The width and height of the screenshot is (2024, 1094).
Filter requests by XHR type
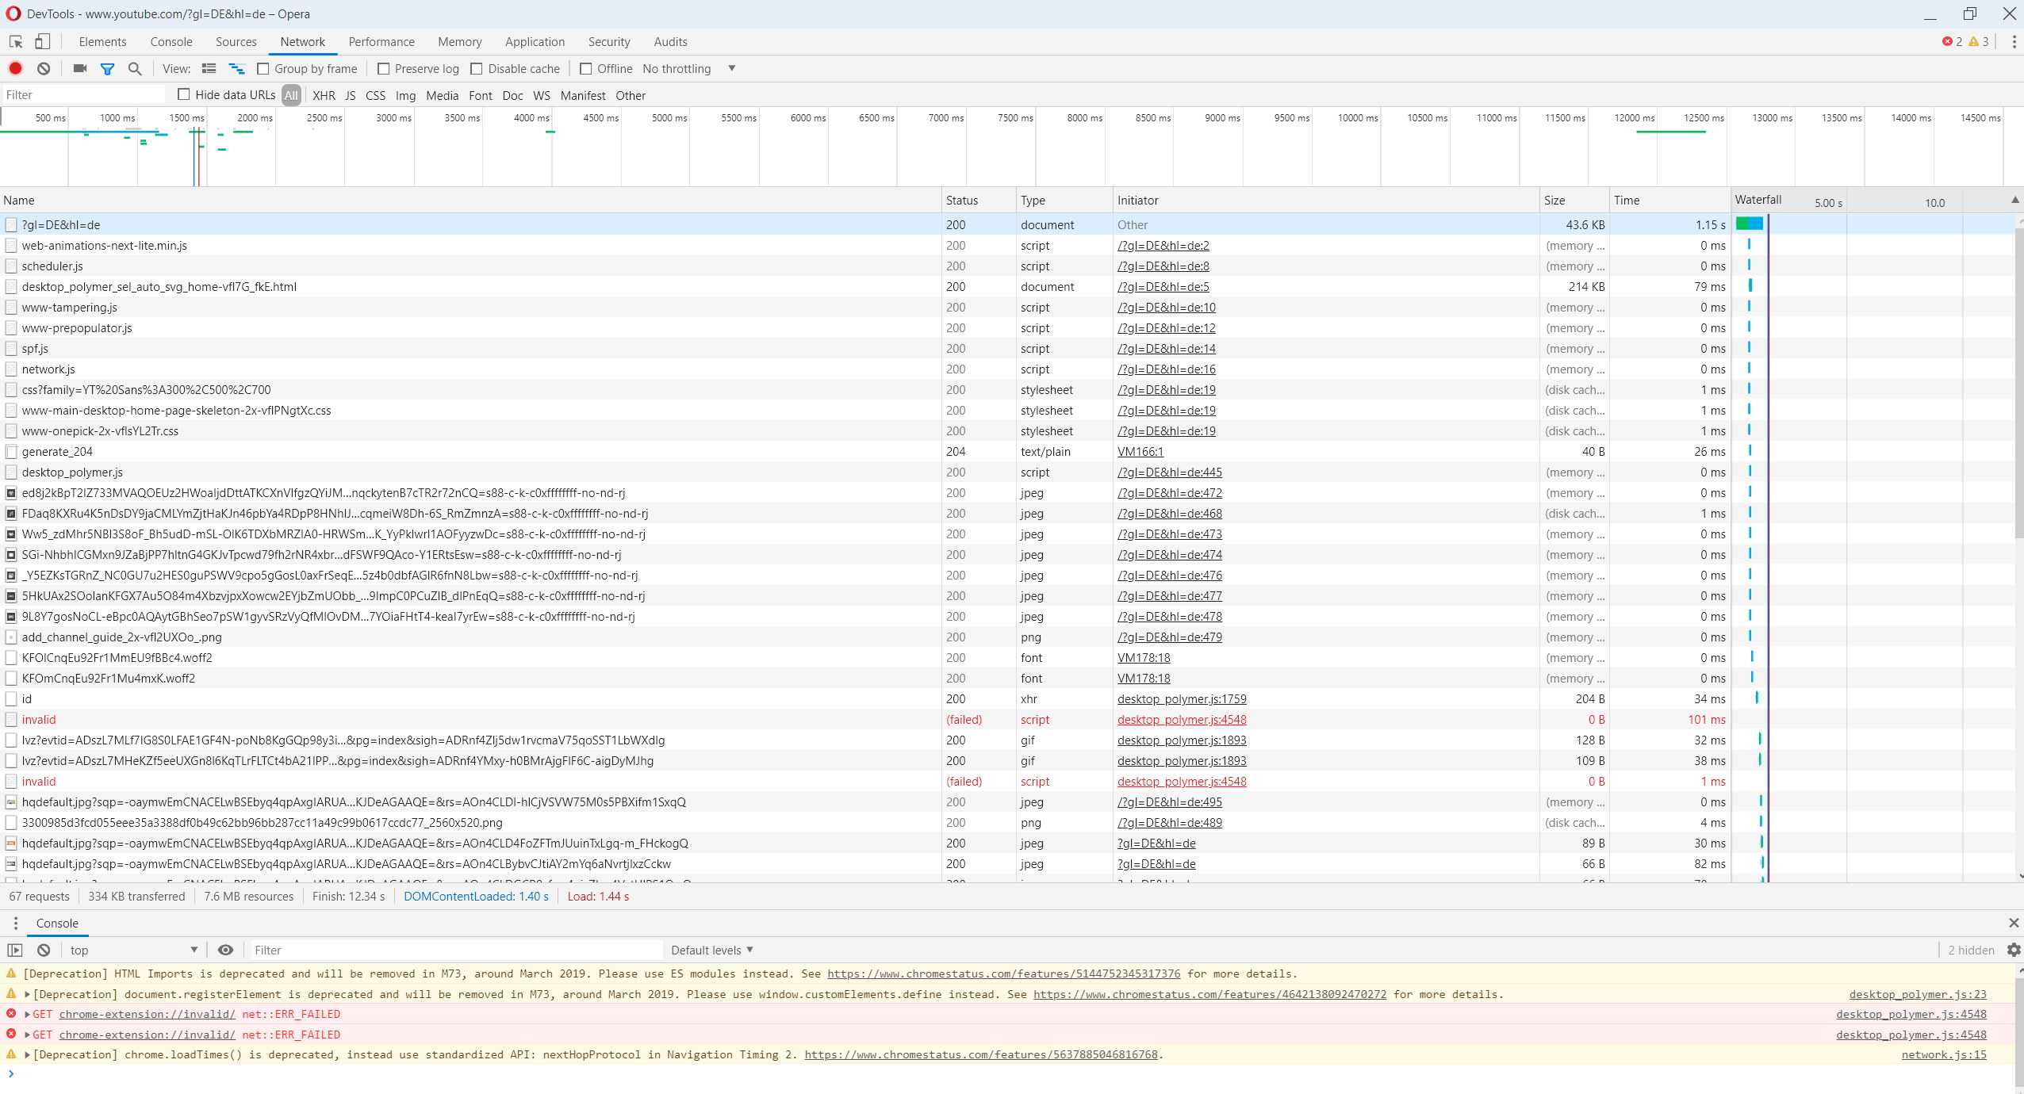324,95
